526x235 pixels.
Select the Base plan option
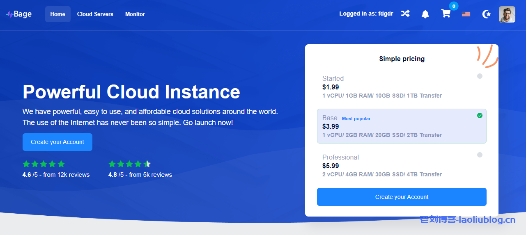click(x=401, y=126)
